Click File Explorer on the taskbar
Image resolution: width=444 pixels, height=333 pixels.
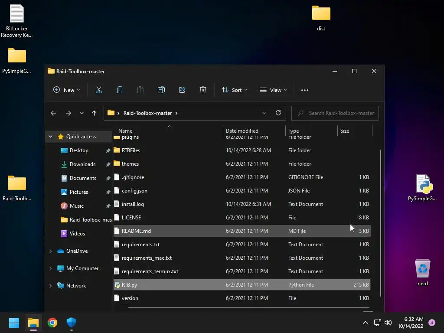(x=33, y=323)
